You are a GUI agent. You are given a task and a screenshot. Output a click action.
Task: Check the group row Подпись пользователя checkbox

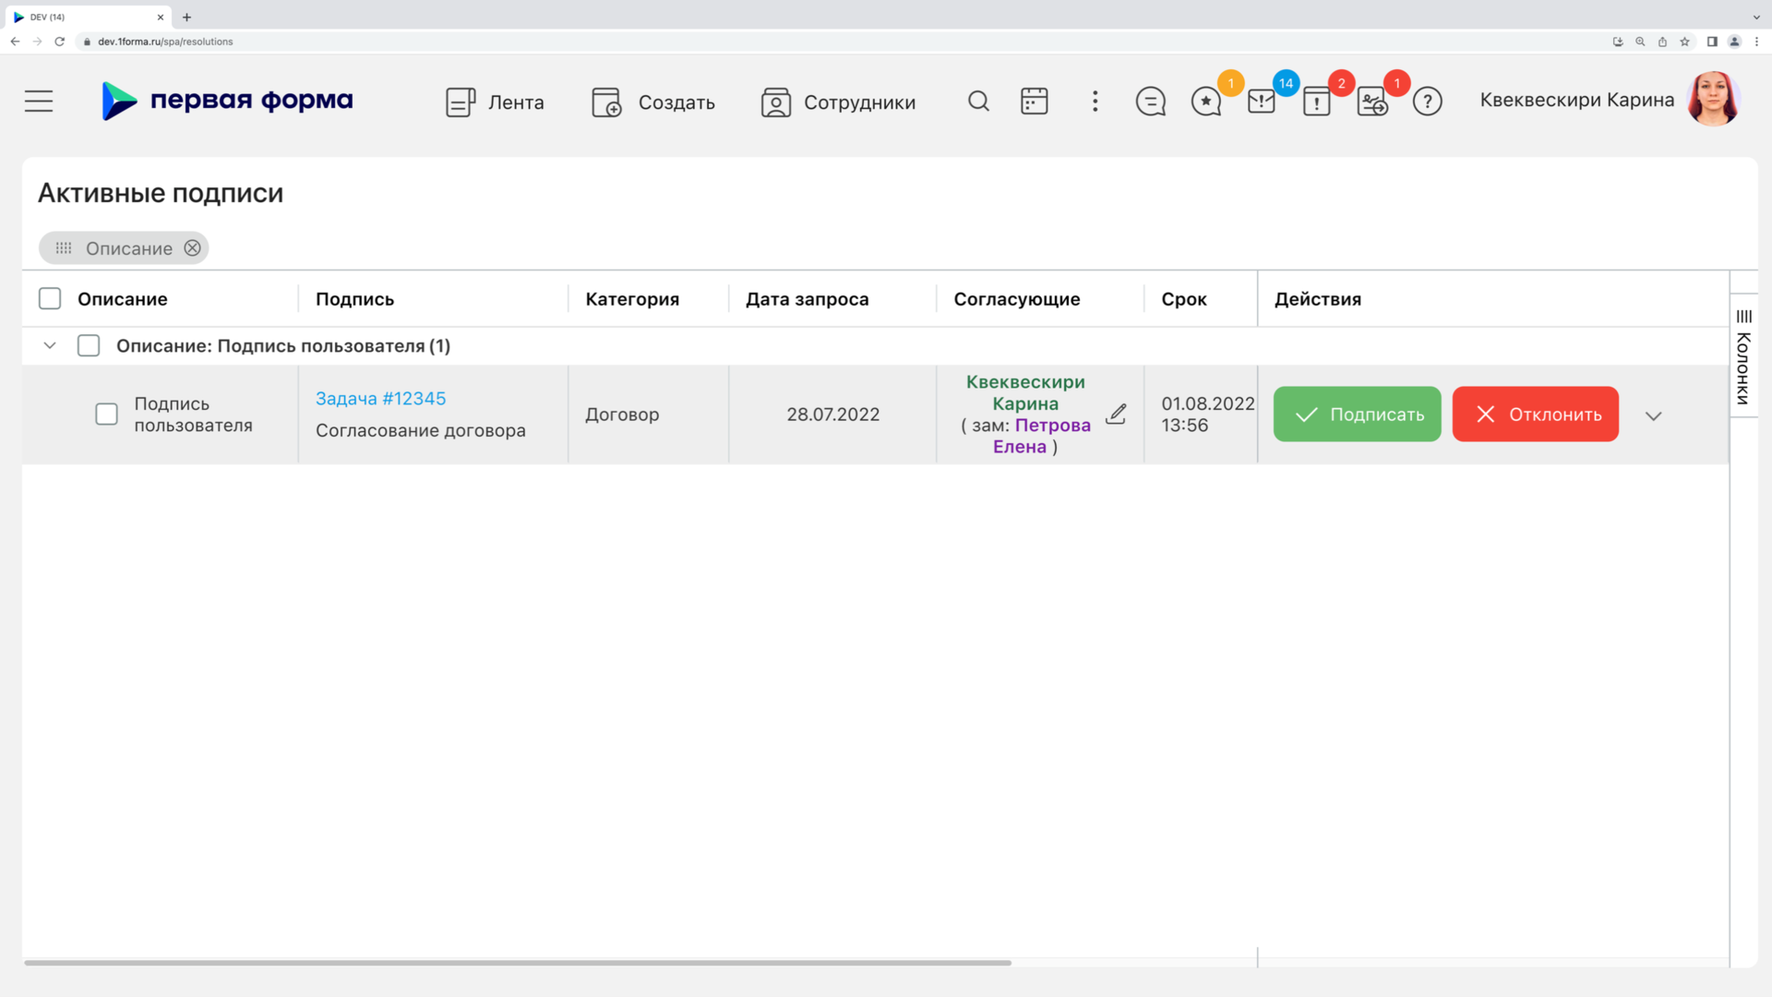coord(89,345)
